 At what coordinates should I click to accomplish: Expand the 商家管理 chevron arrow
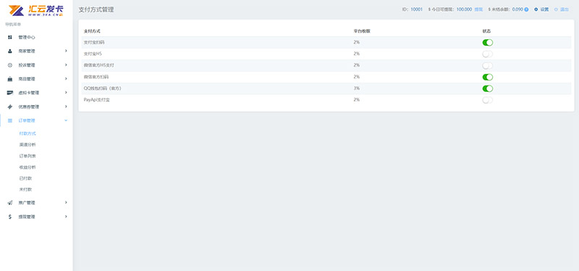pos(66,51)
